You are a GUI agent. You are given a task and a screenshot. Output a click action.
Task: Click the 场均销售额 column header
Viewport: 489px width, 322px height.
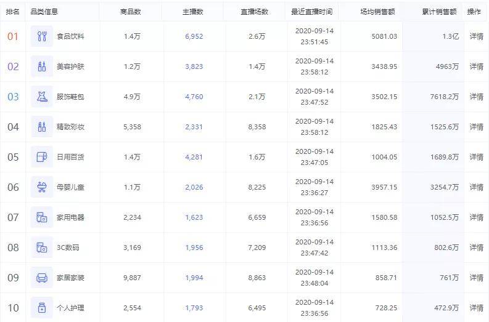(377, 12)
